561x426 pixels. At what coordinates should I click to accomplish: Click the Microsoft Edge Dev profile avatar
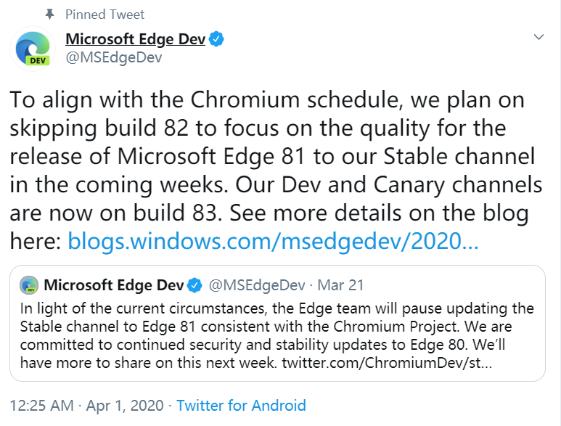tap(33, 49)
